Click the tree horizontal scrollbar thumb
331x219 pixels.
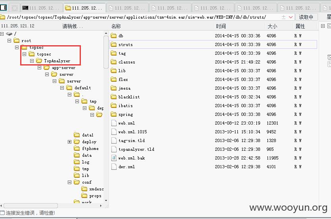click(x=31, y=206)
